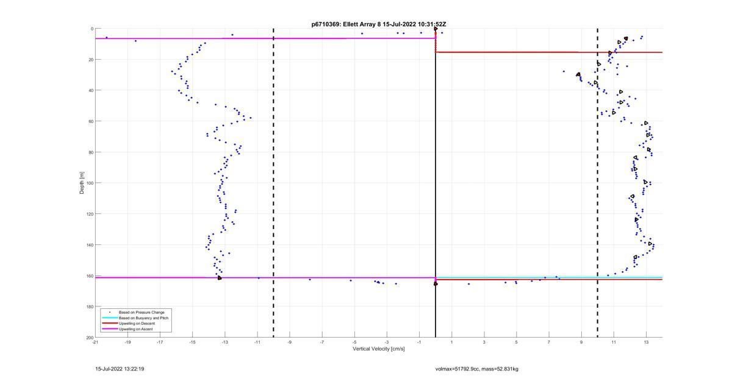Click legend entry 'Based on Pressure Change'

coord(142,312)
